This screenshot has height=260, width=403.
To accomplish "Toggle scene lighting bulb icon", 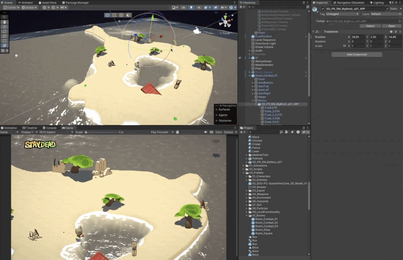I will pos(191,8).
